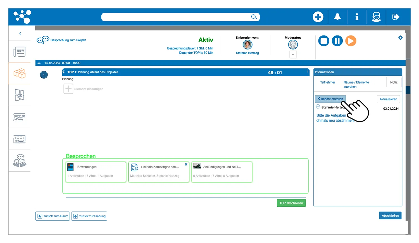Screen dimensions: 419x243
Task: Click the TOP abschließen button
Action: click(291, 203)
